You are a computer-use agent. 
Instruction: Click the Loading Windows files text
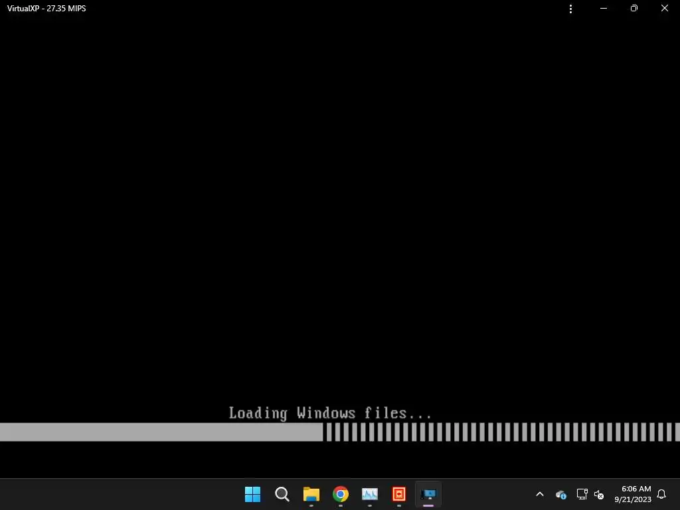click(x=330, y=413)
